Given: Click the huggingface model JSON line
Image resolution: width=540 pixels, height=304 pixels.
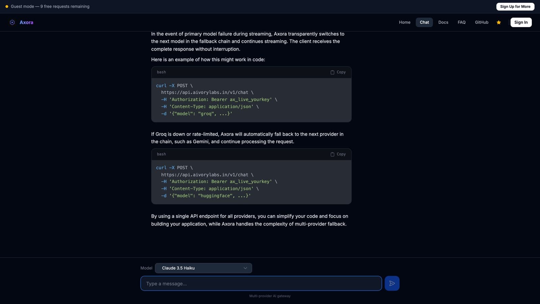Looking at the screenshot, I should click(206, 196).
